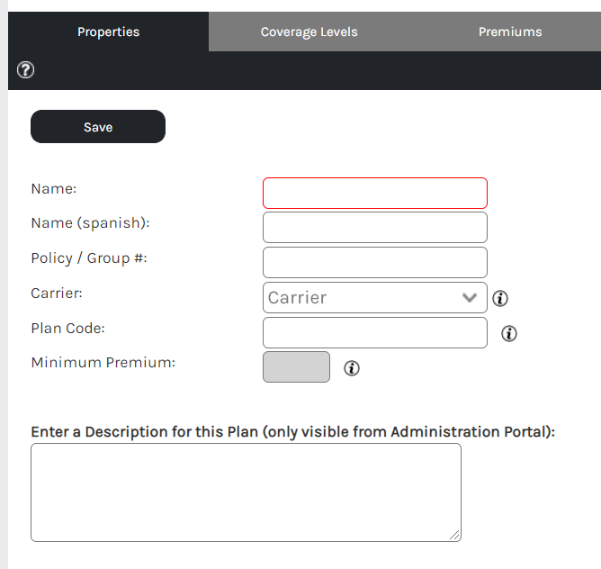Select the Minimum Premium field
601x569 pixels.
tap(296, 366)
